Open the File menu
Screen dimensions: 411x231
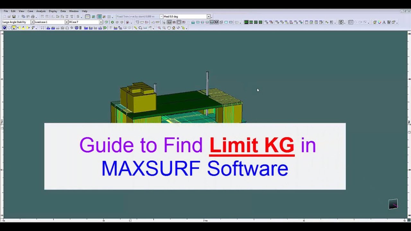[x=6, y=11]
